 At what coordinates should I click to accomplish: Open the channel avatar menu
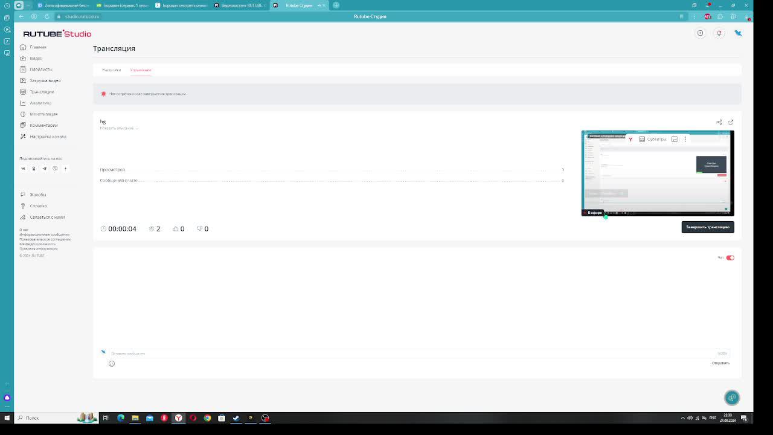point(738,33)
